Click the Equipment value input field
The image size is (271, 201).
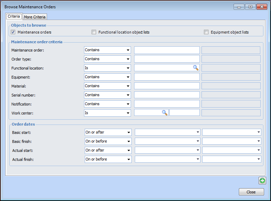tap(167, 77)
